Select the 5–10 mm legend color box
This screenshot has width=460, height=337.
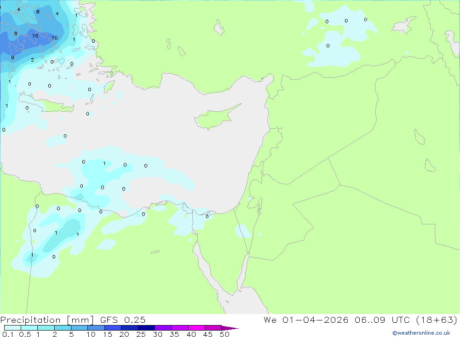79,328
